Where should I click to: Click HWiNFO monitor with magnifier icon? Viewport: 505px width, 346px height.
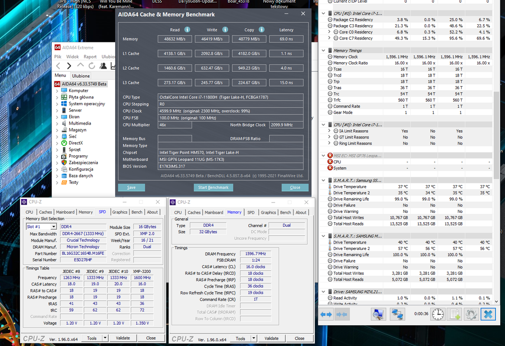tap(378, 314)
